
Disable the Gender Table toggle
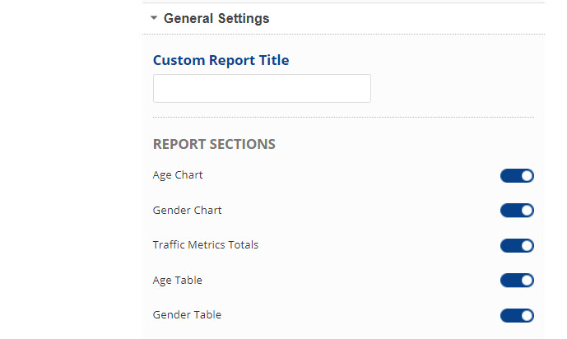pos(517,315)
